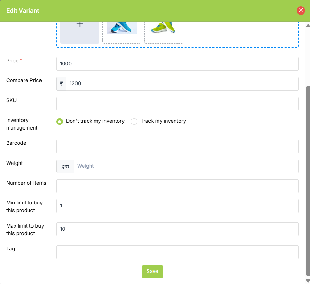Edit the Min limit to buy field
Image resolution: width=310 pixels, height=284 pixels.
pyautogui.click(x=177, y=206)
